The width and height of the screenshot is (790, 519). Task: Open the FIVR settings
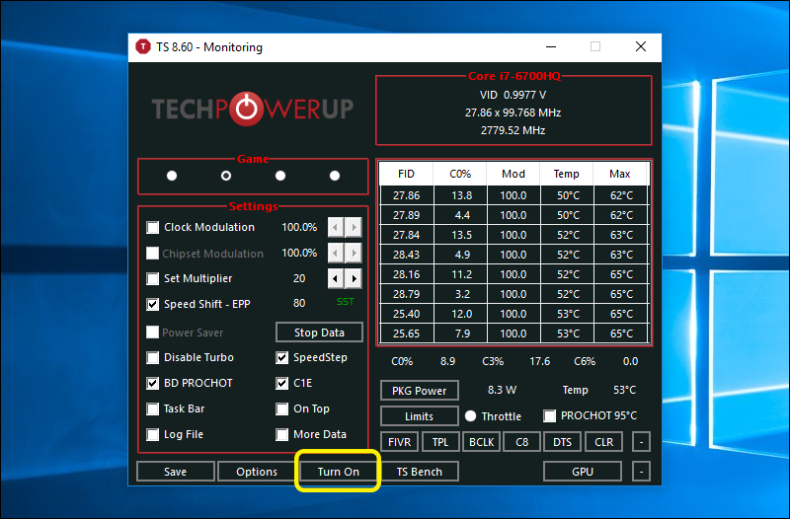(400, 442)
